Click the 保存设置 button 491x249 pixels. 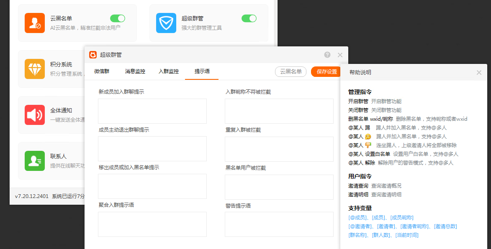(326, 72)
